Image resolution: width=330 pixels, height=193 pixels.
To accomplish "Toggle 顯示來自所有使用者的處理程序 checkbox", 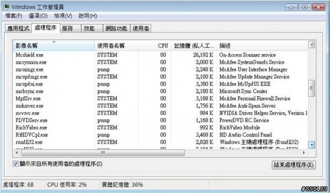I will click(x=16, y=164).
